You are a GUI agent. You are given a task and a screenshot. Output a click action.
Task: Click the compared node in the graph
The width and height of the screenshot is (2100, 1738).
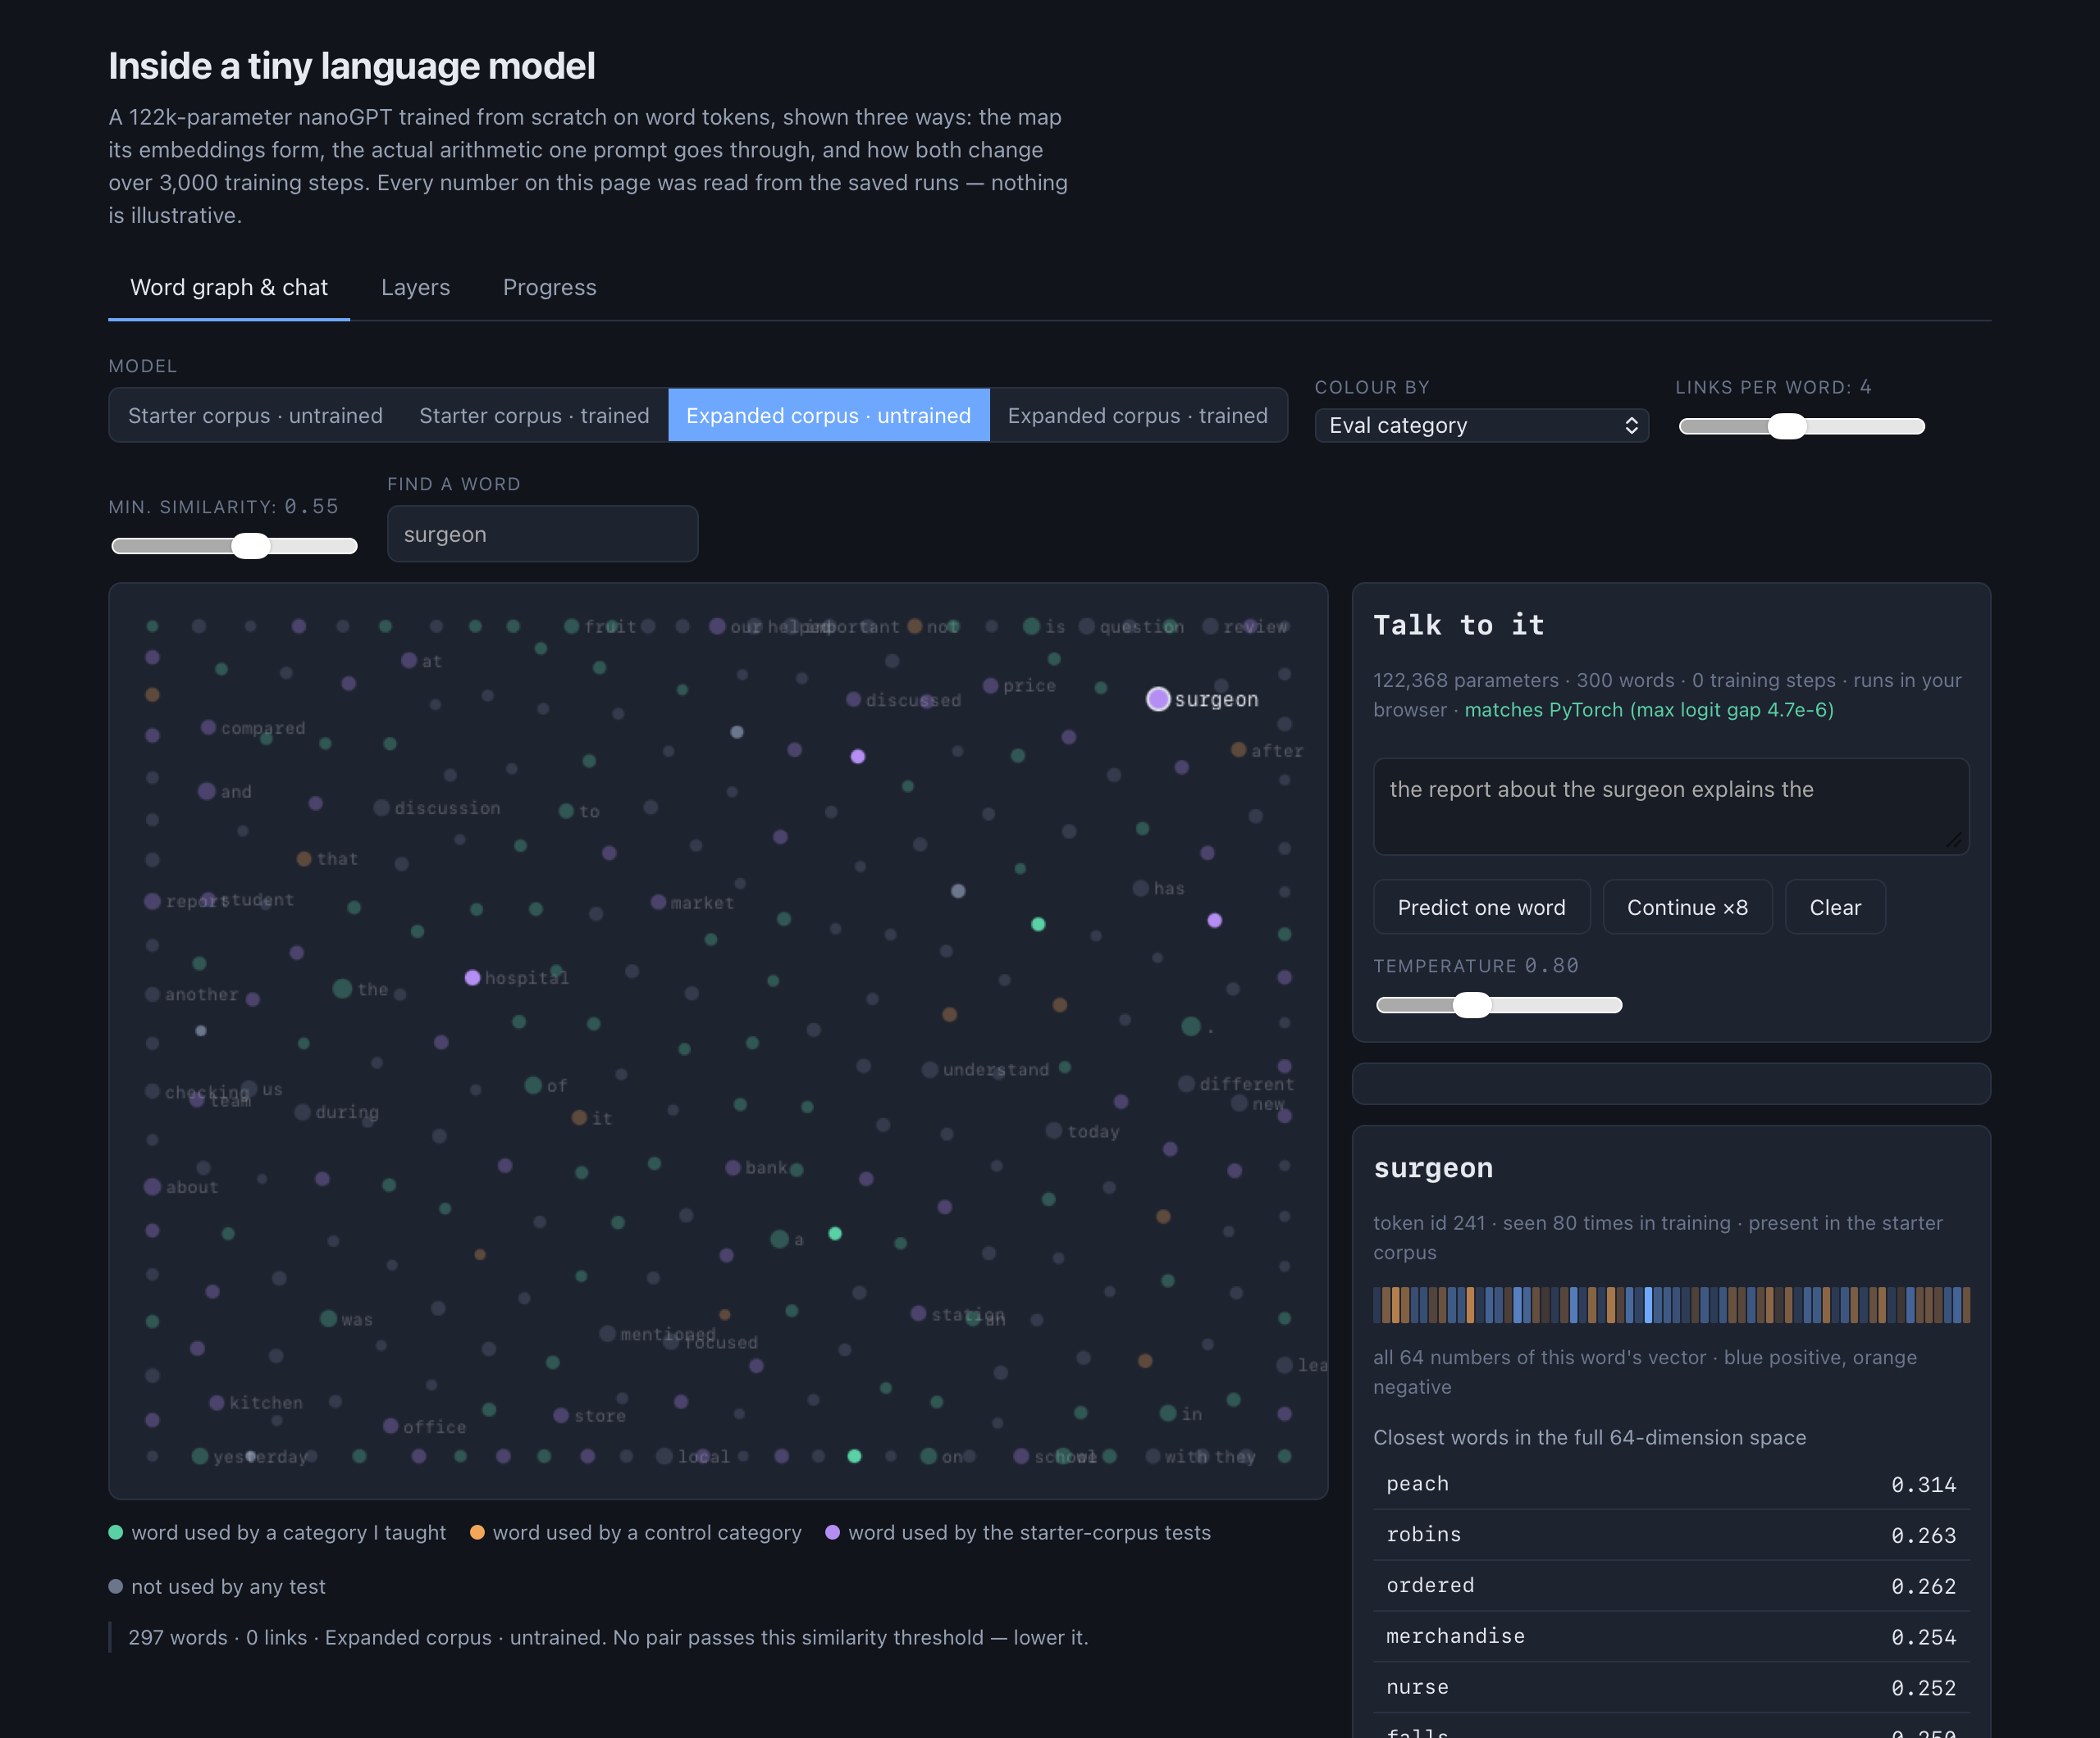208,727
